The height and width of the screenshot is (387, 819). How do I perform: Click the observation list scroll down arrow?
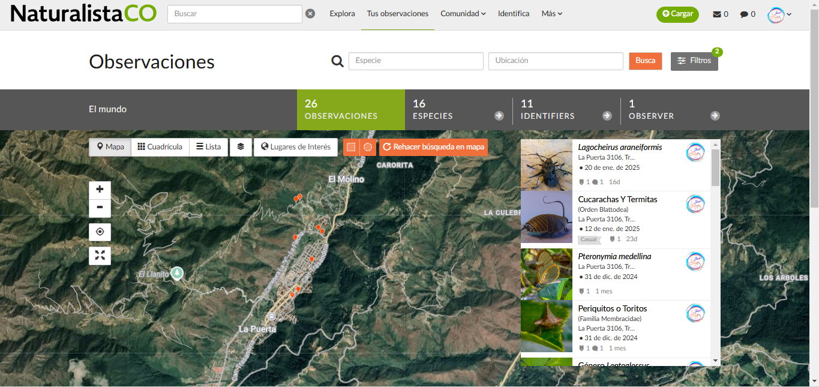pyautogui.click(x=715, y=361)
